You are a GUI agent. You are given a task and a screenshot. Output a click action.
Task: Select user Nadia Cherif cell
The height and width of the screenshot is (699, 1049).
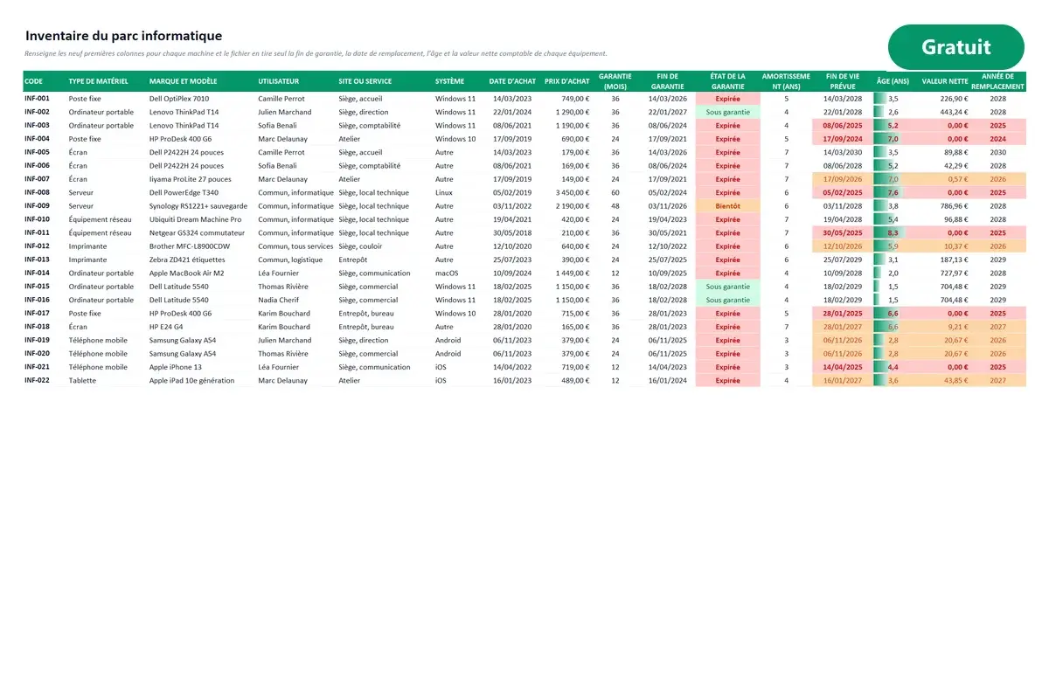pos(278,300)
